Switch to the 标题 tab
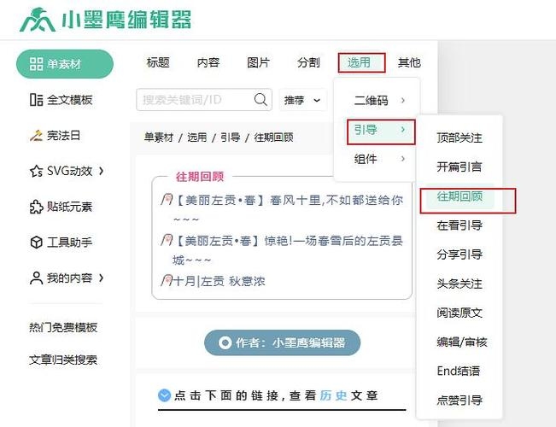The image size is (556, 427). [x=158, y=62]
